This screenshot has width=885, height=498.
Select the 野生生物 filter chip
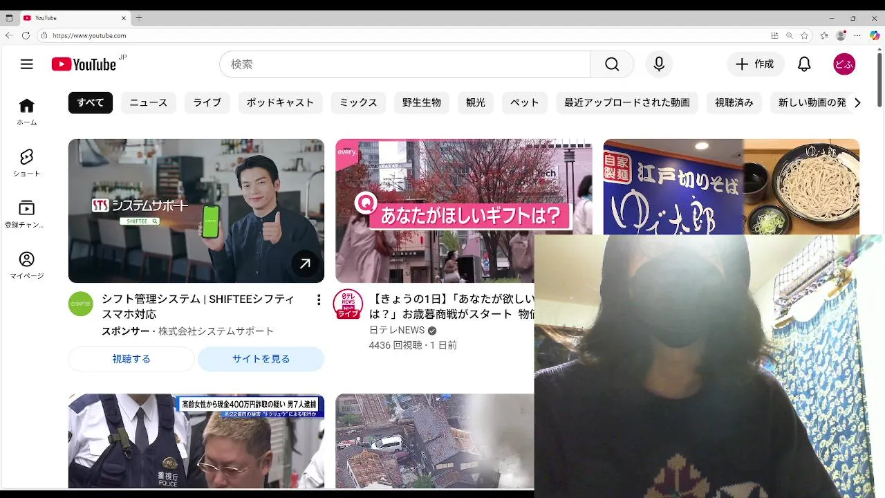coord(422,102)
